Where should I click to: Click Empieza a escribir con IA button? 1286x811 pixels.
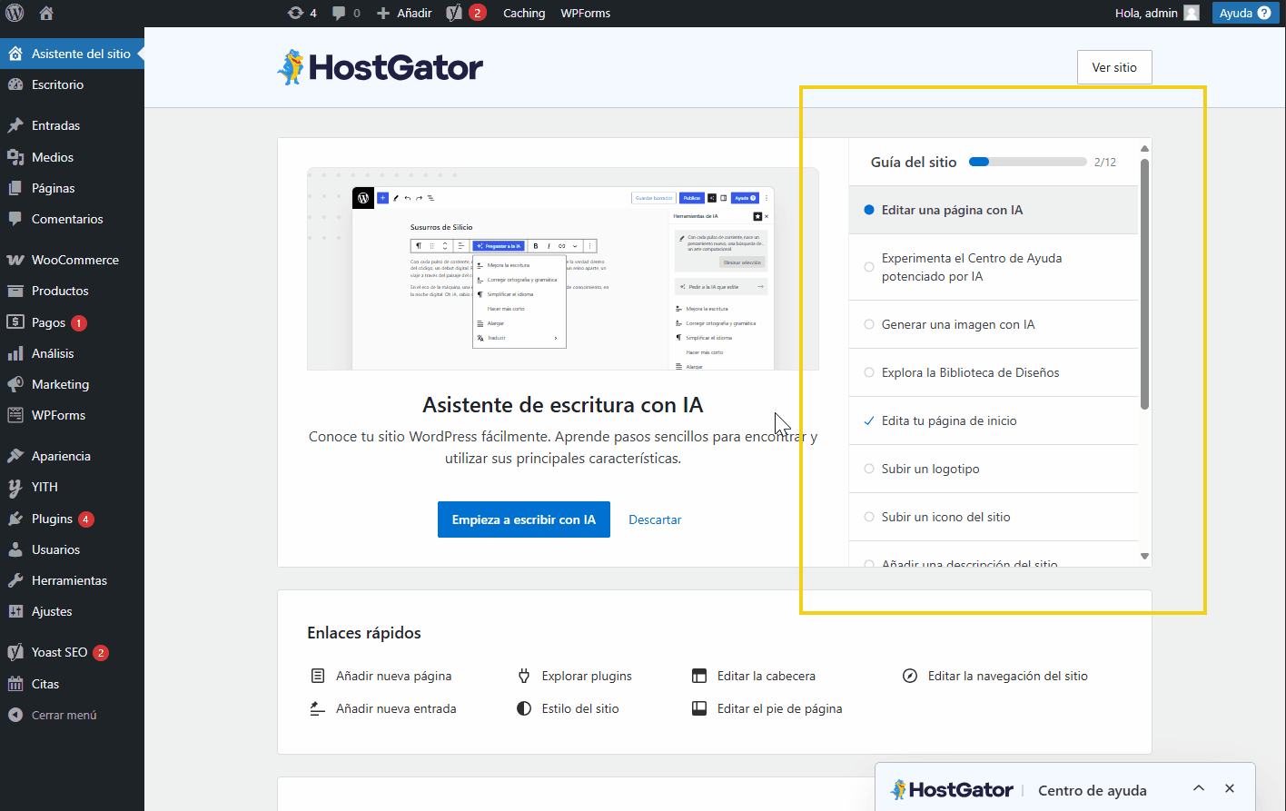(524, 519)
